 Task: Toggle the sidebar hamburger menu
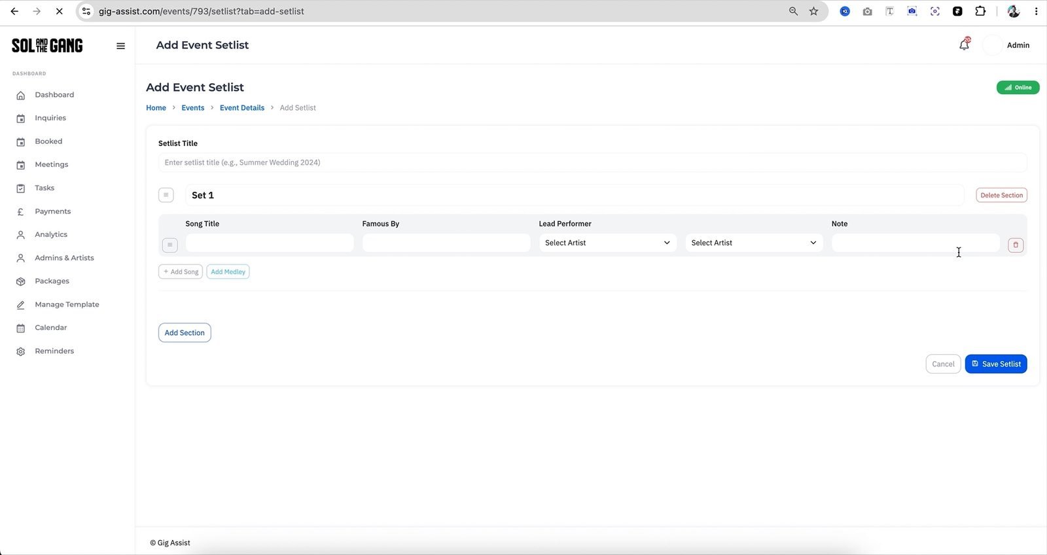tap(120, 46)
